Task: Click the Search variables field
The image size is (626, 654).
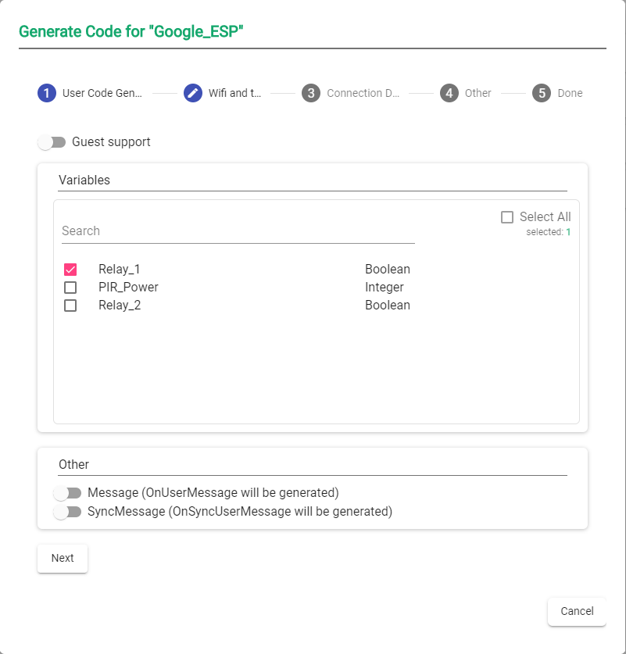Action: coord(238,231)
